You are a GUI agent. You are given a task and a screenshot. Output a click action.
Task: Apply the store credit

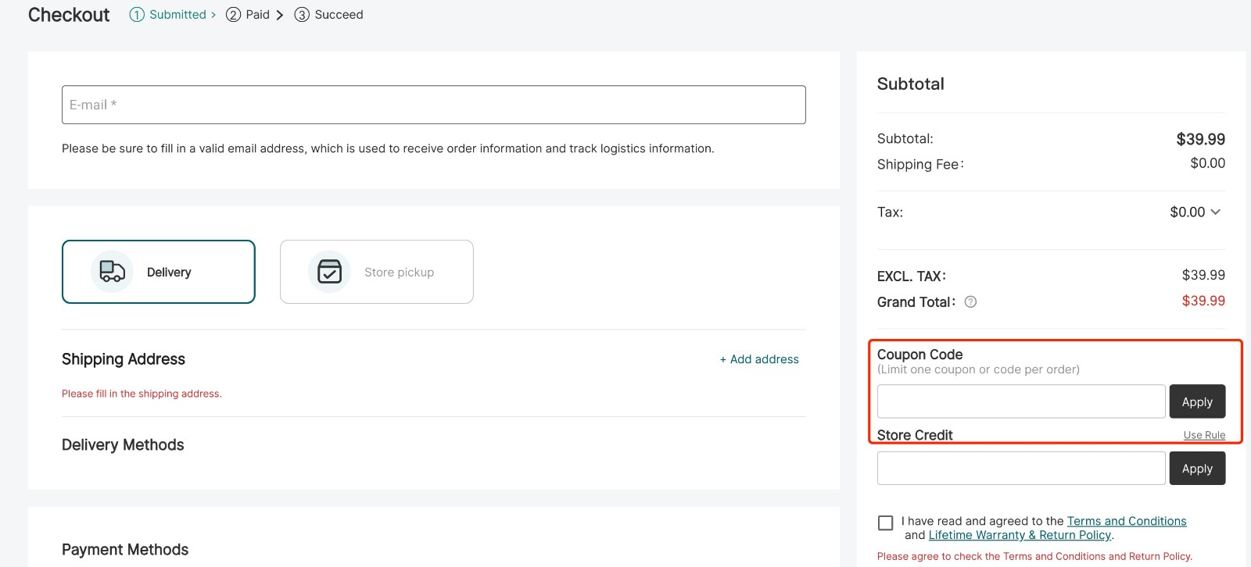[x=1197, y=469]
